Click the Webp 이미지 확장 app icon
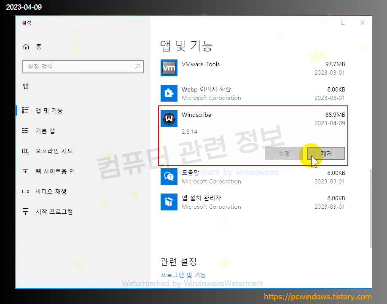Image resolution: width=387 pixels, height=304 pixels. click(x=169, y=93)
